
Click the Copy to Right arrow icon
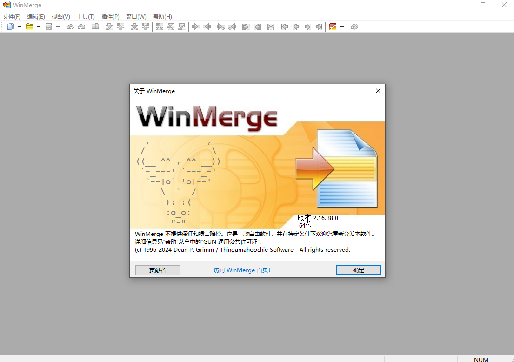195,27
